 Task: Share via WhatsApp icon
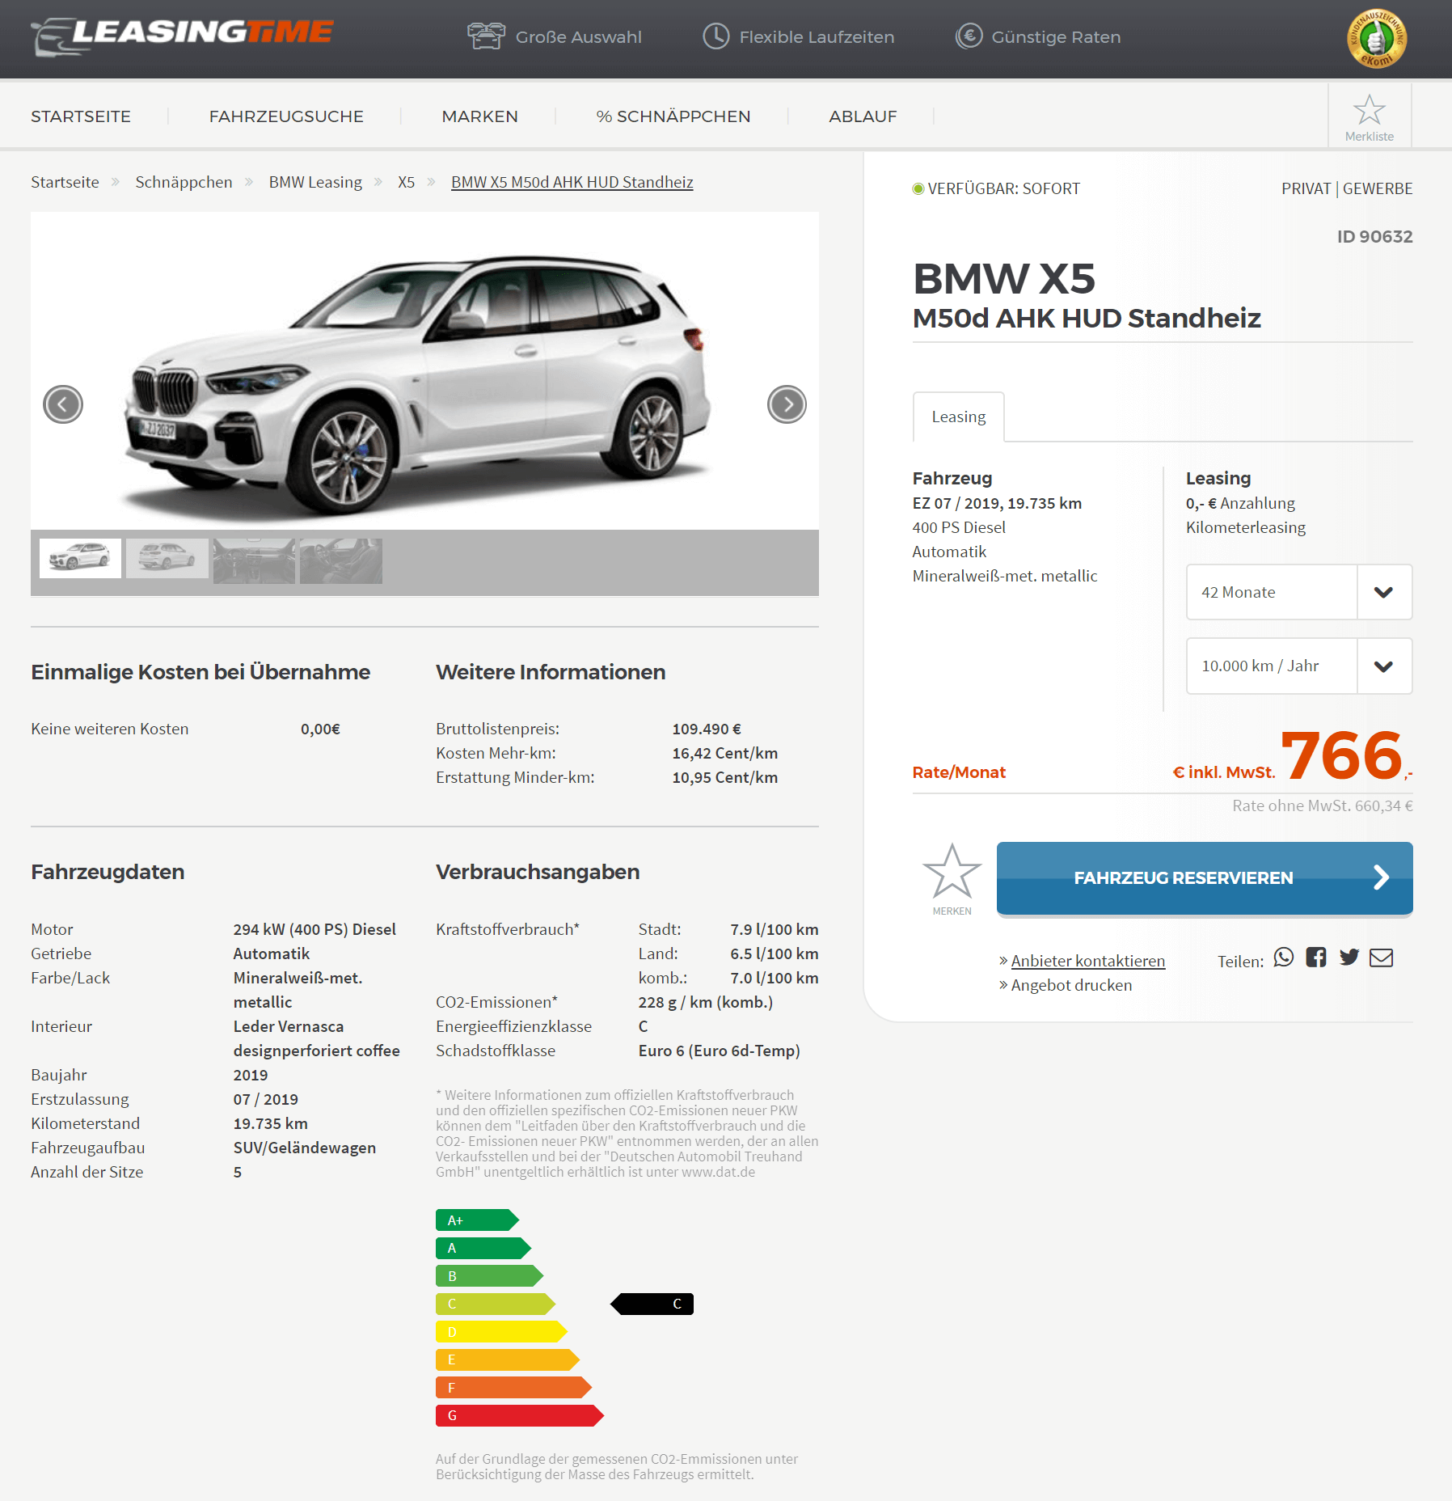[x=1284, y=958]
